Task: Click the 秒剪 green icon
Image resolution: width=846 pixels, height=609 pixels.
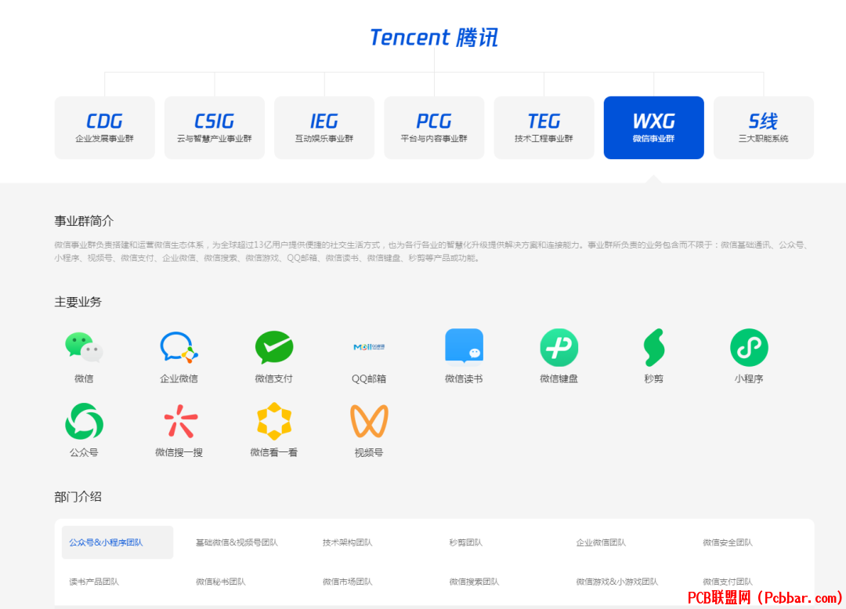Action: point(654,347)
